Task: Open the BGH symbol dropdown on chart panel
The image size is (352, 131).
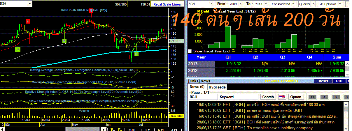Action: pyautogui.click(x=30, y=4)
